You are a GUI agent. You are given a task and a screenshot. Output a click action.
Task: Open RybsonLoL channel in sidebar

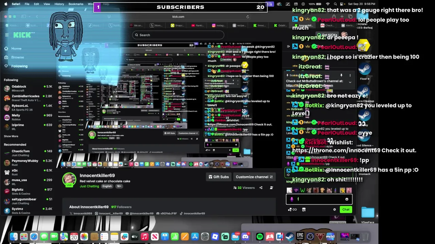click(x=28, y=108)
